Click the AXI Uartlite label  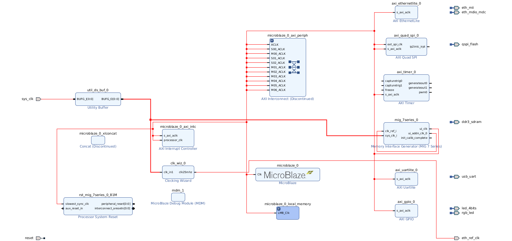point(406,188)
